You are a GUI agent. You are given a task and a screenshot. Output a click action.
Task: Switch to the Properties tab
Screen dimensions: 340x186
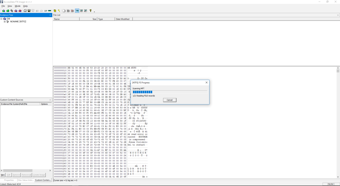9,180
